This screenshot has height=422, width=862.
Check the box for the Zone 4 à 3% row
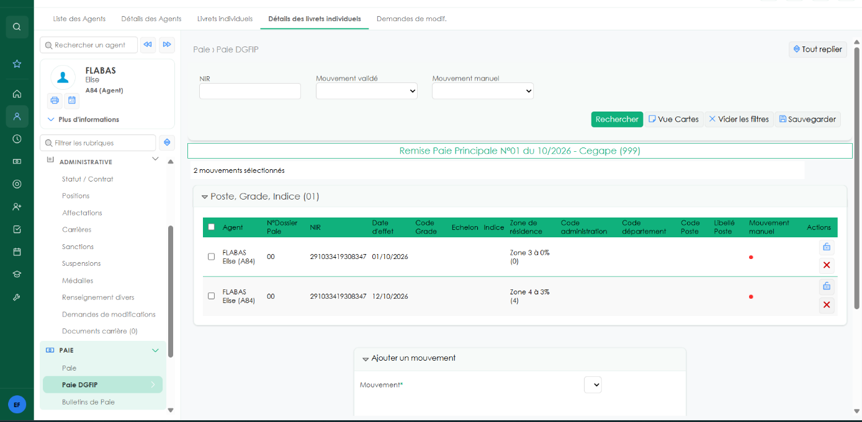tap(211, 296)
